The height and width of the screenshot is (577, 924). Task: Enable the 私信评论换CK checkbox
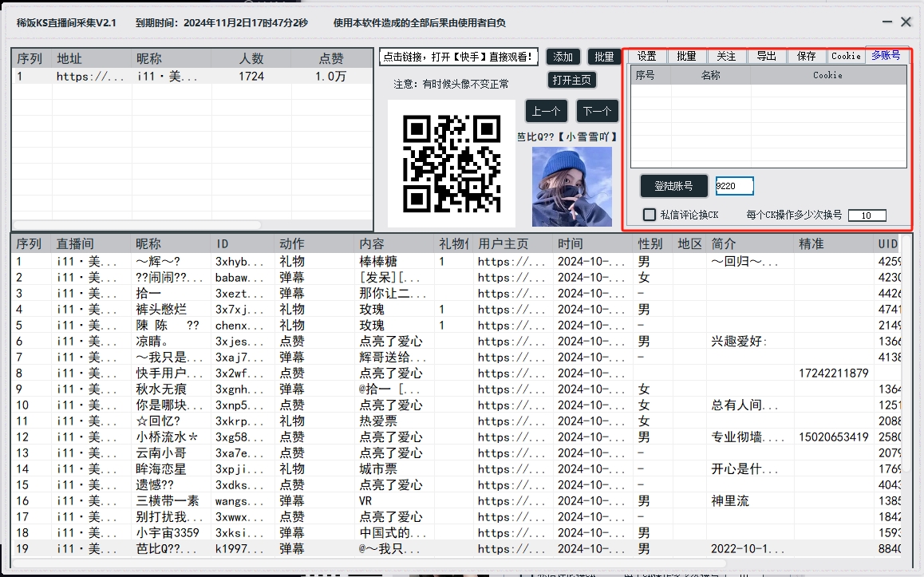tap(650, 214)
